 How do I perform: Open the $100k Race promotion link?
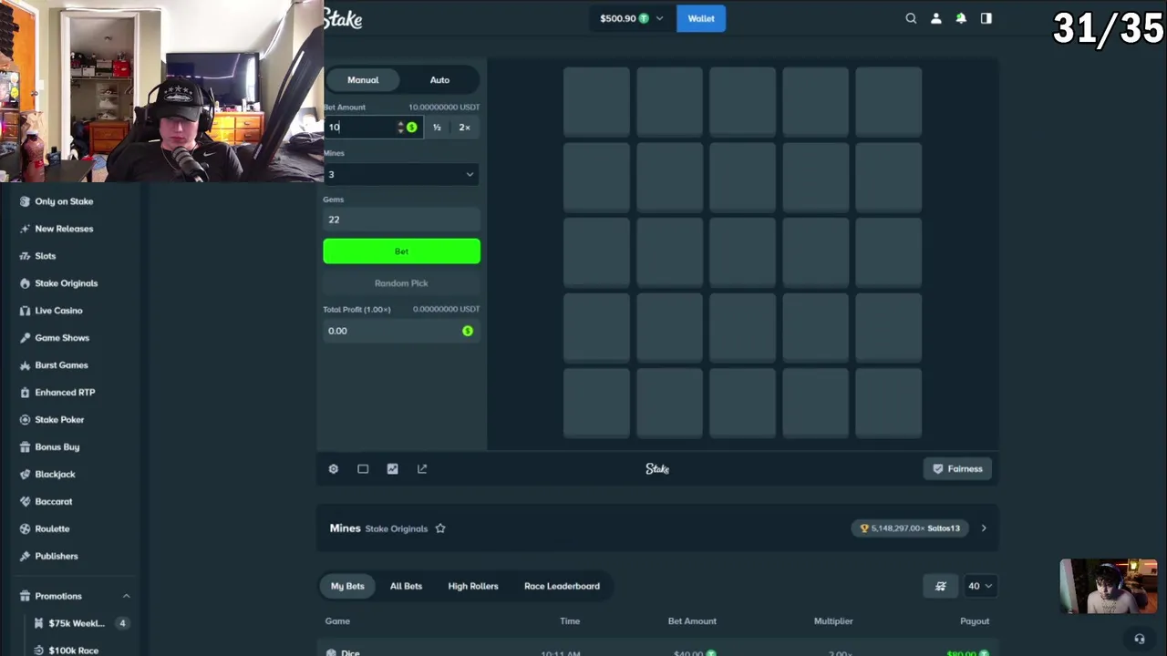point(73,651)
